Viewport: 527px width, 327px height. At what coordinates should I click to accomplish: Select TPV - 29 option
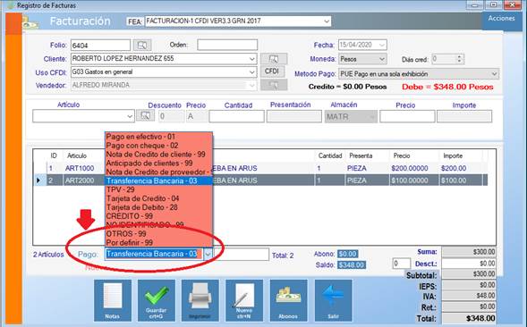pos(158,189)
